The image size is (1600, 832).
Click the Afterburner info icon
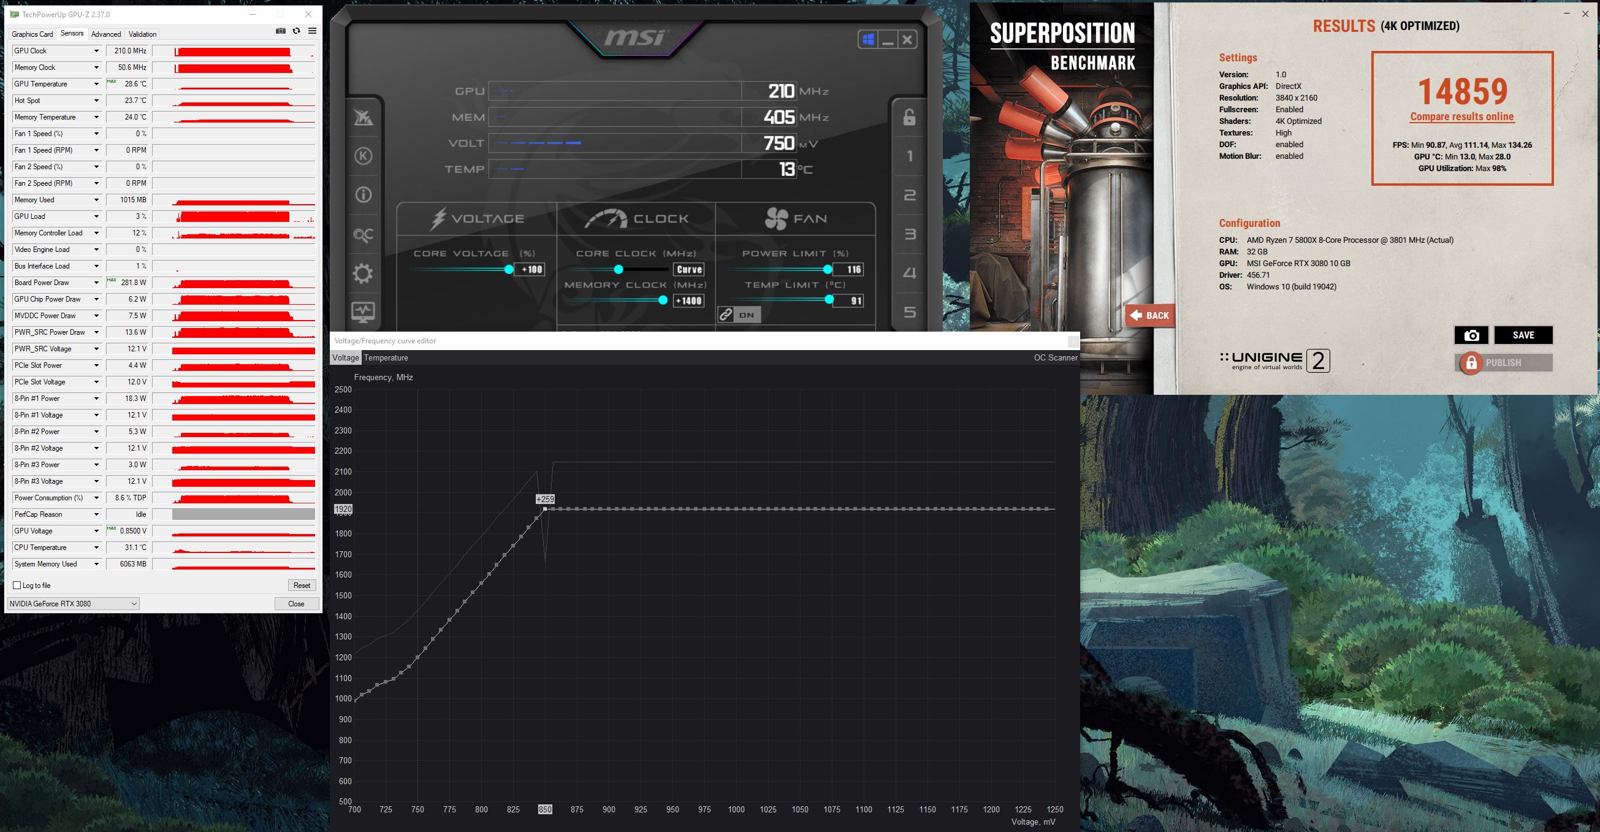click(364, 195)
